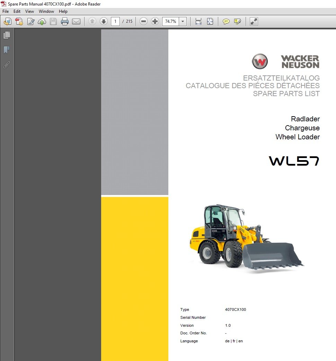Open the File menu
This screenshot has height=361, width=336.
point(6,11)
